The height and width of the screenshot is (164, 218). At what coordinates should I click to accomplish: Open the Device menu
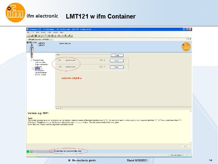43,32
